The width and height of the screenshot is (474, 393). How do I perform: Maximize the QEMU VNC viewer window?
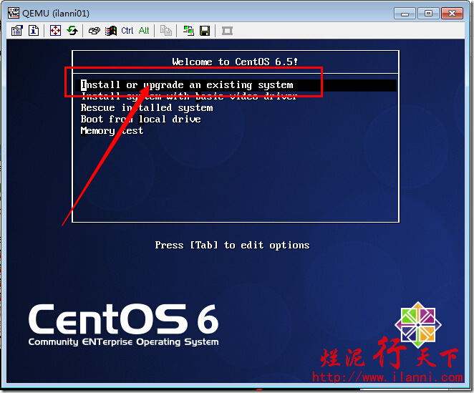coord(428,14)
